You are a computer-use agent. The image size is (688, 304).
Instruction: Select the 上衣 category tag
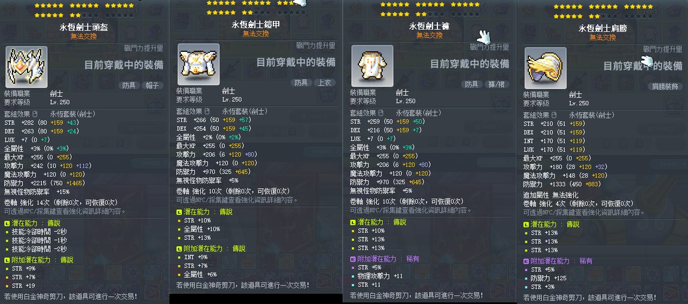click(x=325, y=82)
